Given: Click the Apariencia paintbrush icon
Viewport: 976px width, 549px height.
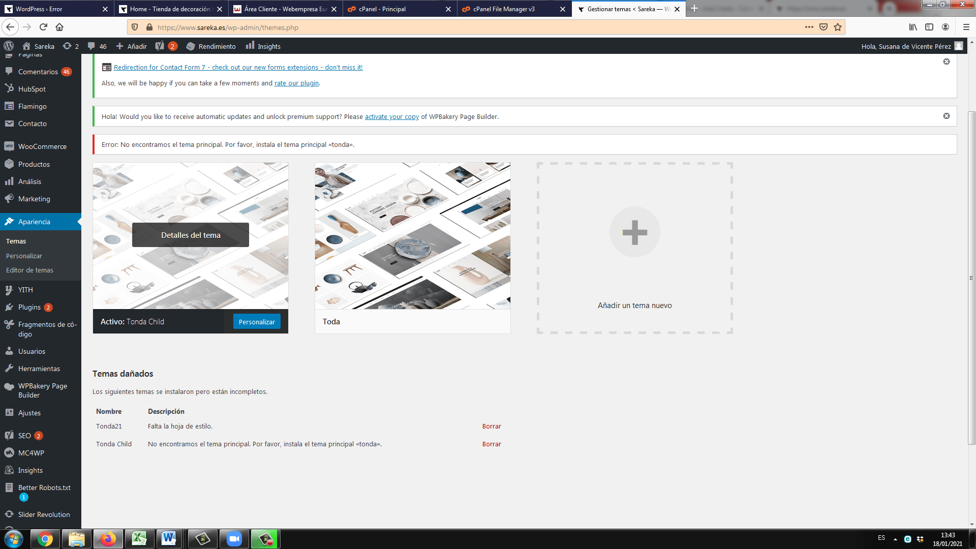Looking at the screenshot, I should click(9, 222).
